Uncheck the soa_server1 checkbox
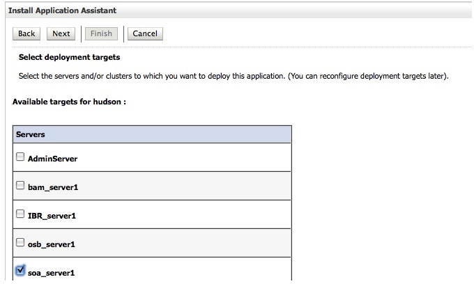 20,271
